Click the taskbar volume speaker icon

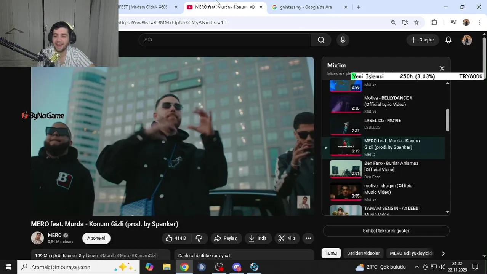[442, 267]
